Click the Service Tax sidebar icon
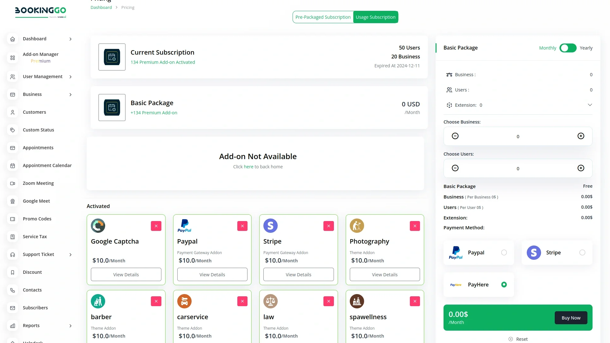The width and height of the screenshot is (610, 343). pyautogui.click(x=13, y=237)
